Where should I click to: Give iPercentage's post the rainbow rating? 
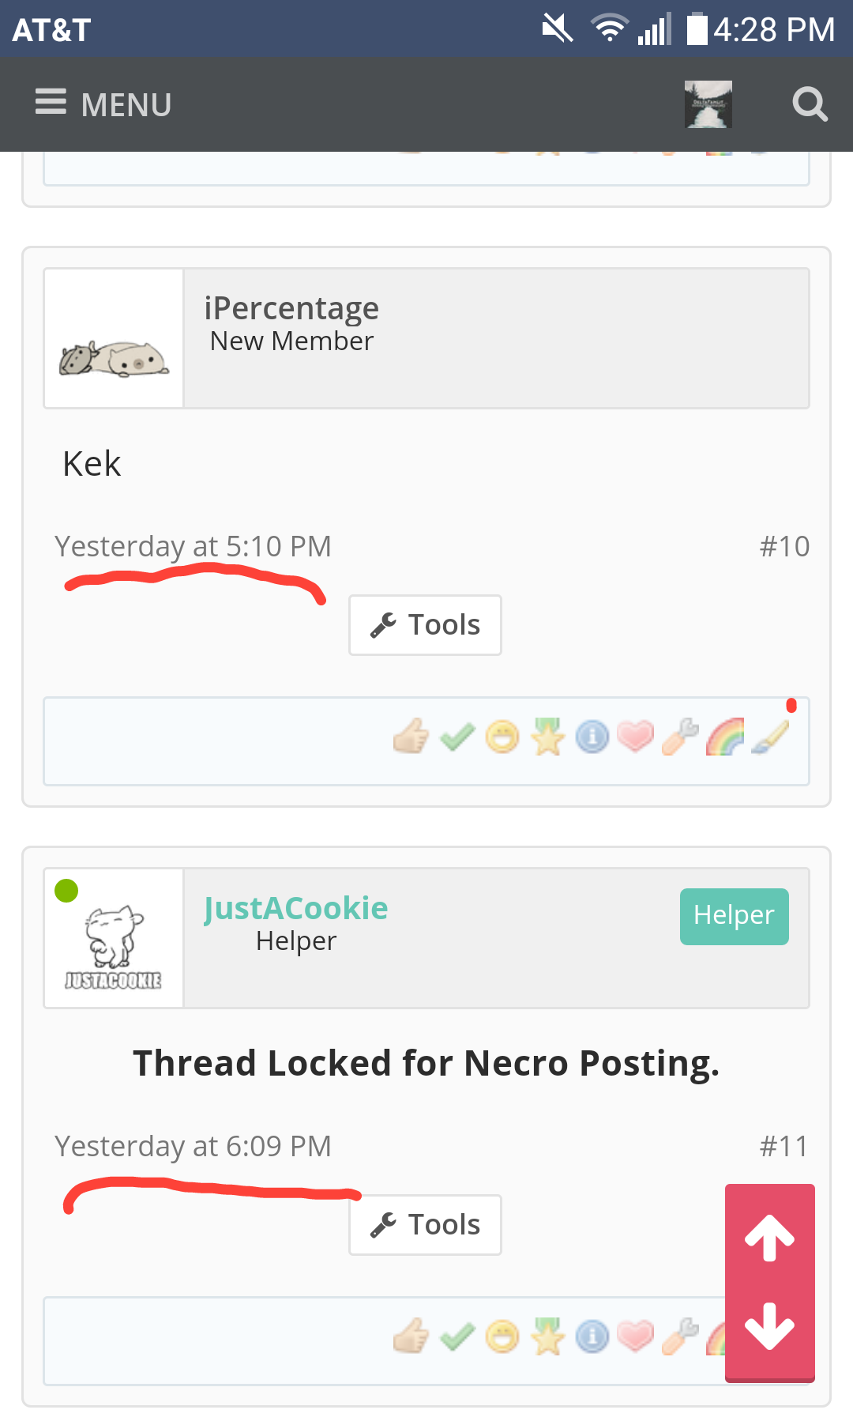725,737
